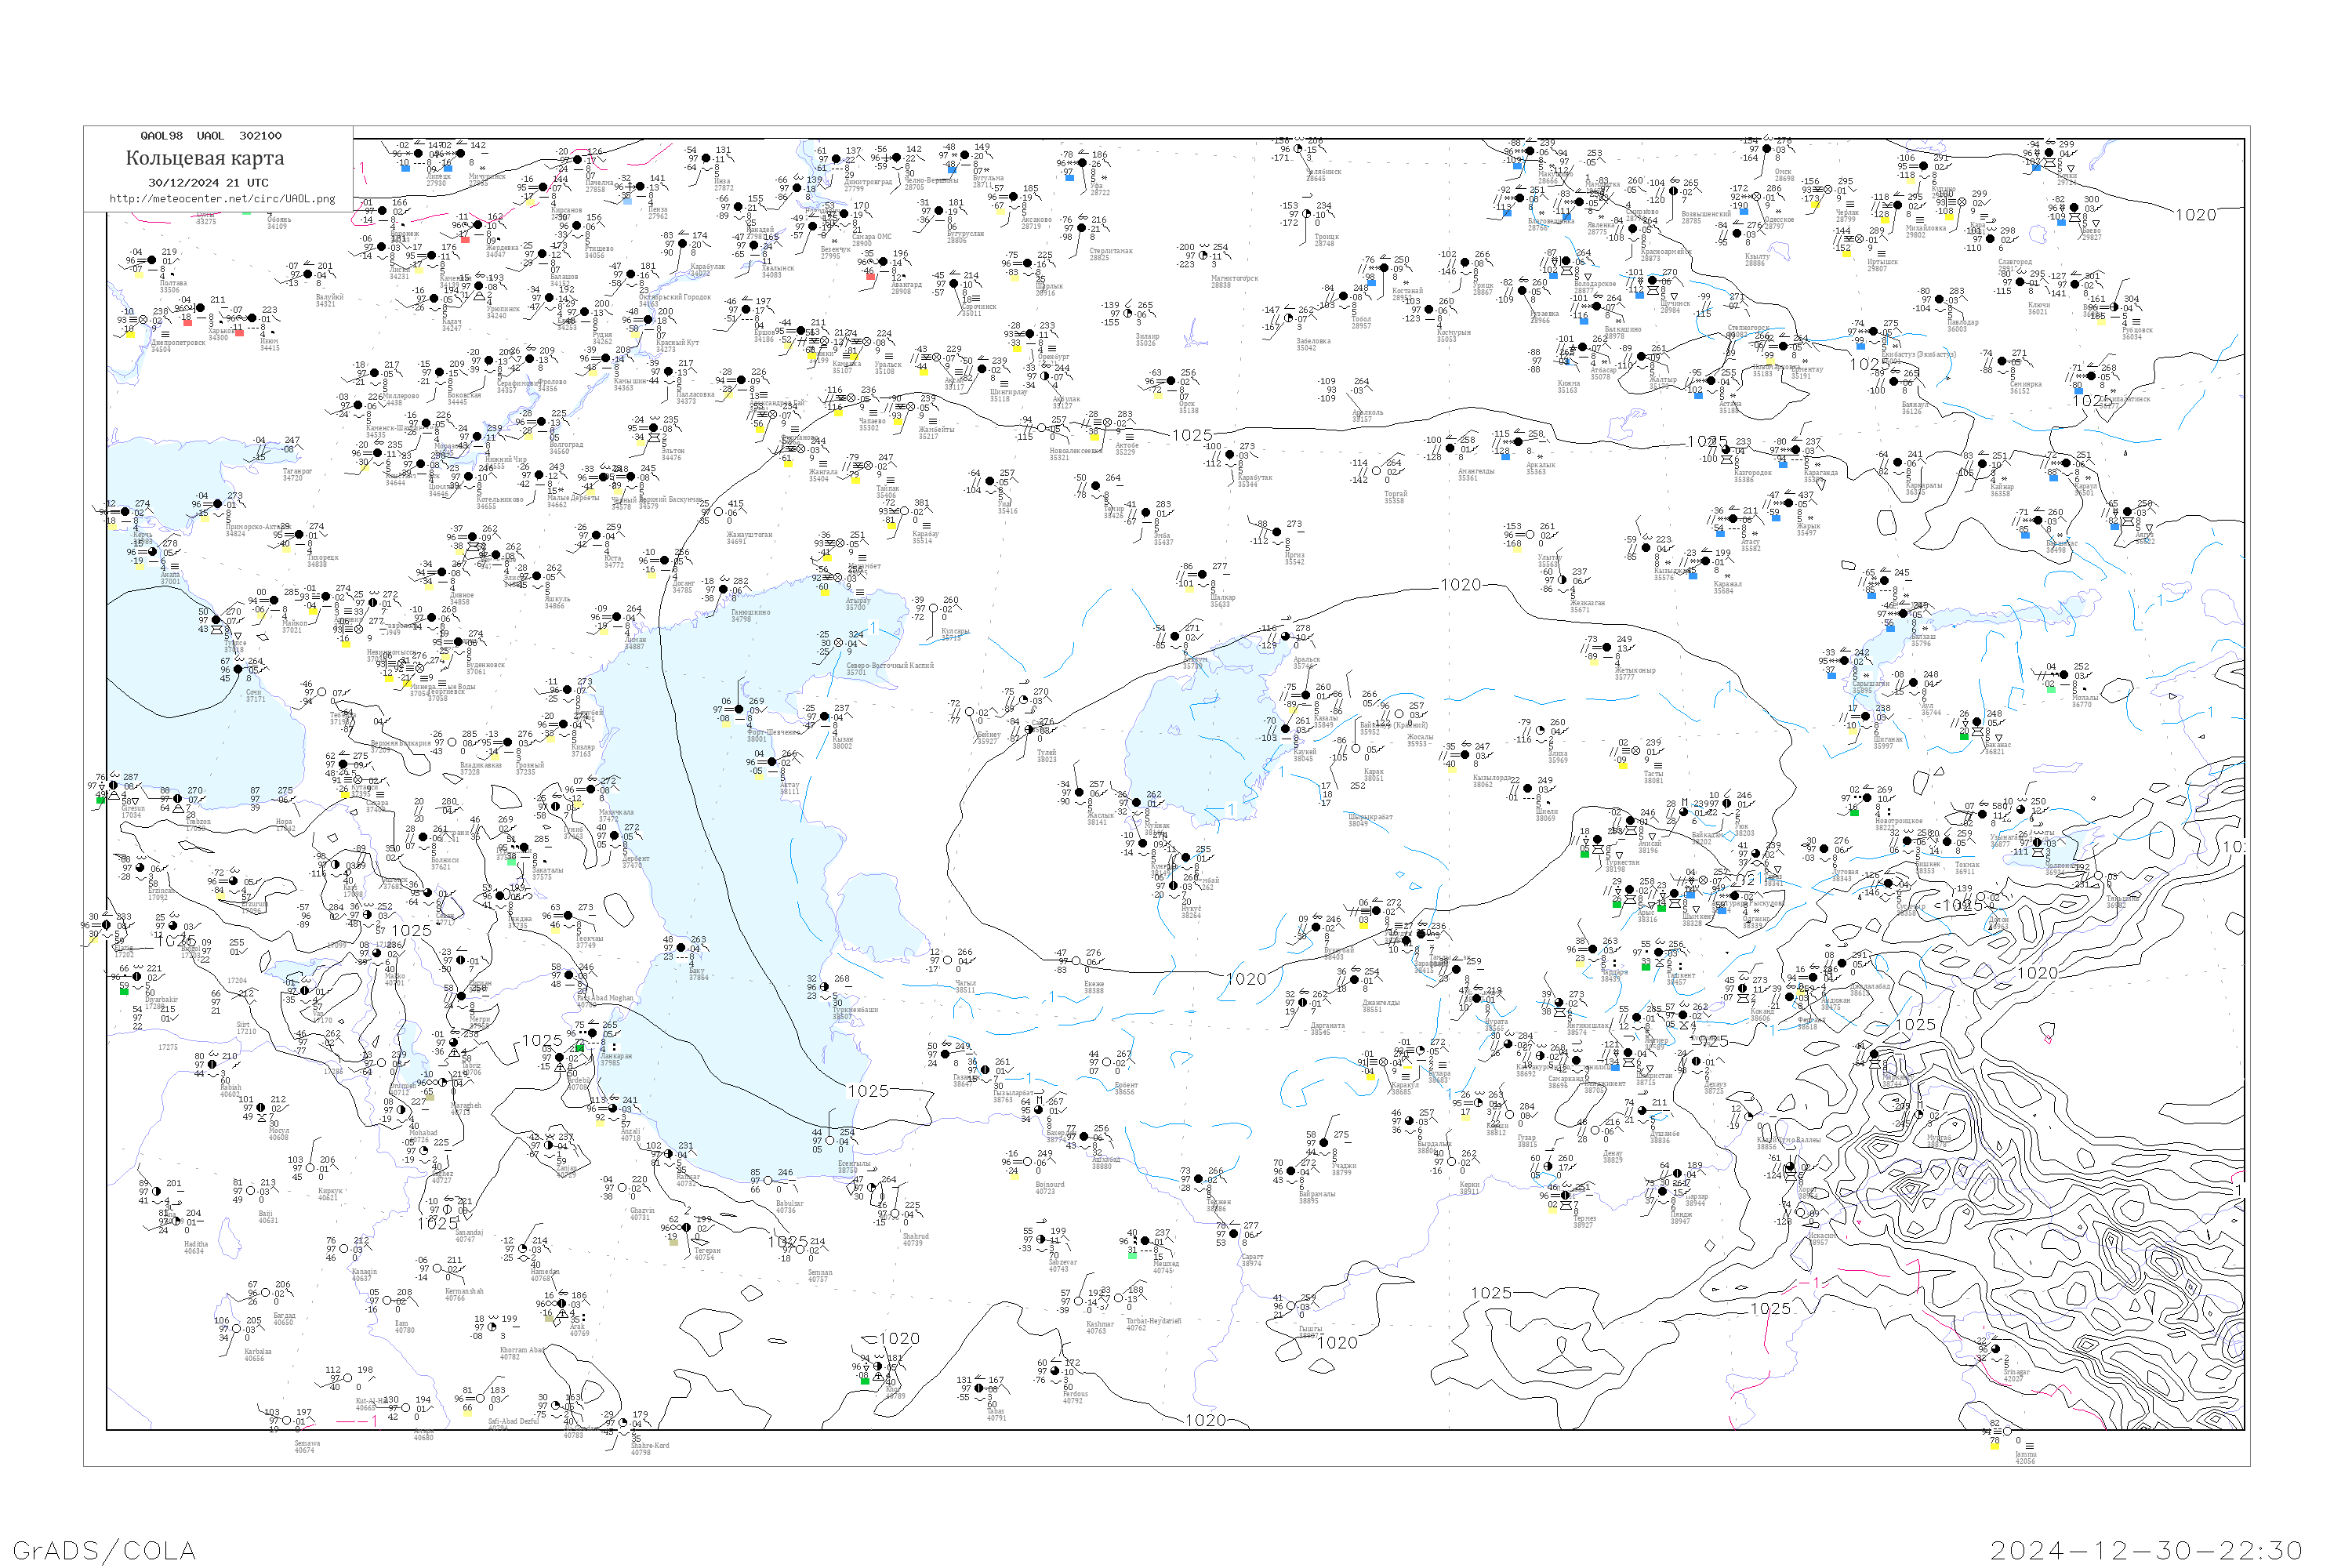Click the Жезказган half-filled station circle
Screen dimensions: 2352x1568
tap(1563, 580)
